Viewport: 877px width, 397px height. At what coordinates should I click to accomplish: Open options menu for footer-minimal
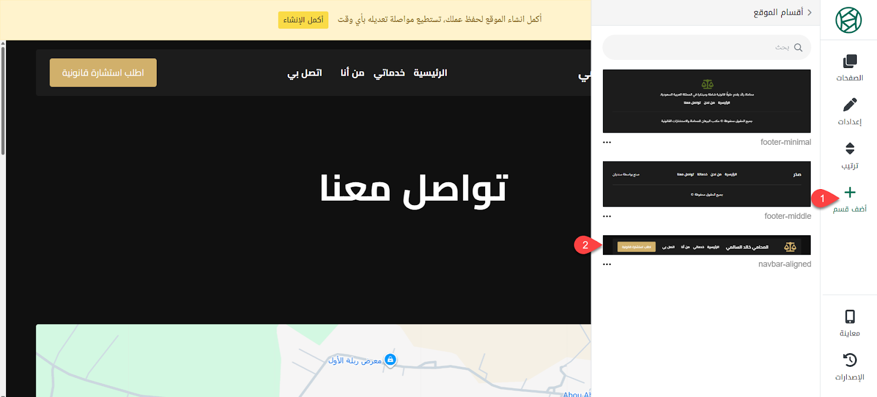[x=607, y=143]
